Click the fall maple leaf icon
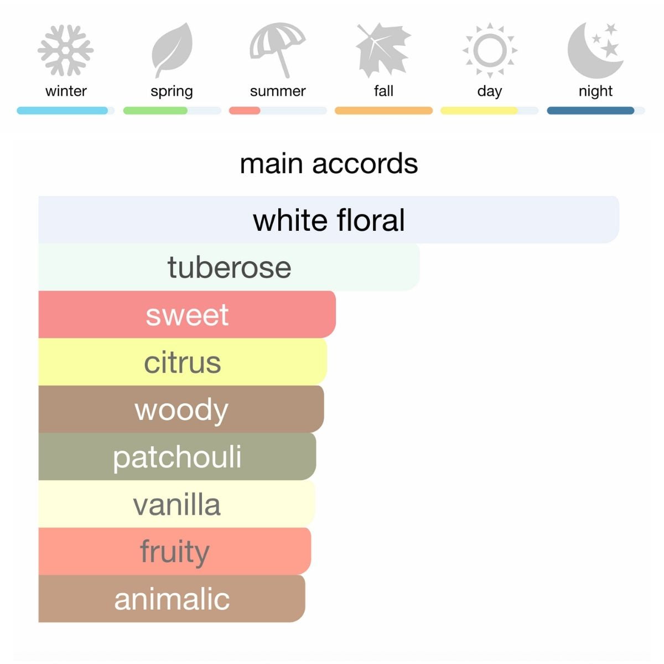This screenshot has width=664, height=664. [383, 50]
